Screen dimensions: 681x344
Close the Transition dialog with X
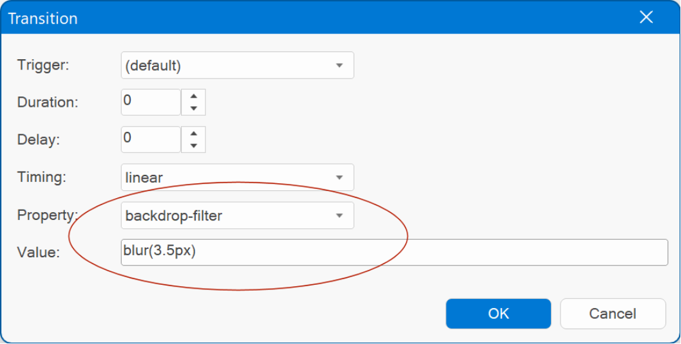click(x=646, y=17)
